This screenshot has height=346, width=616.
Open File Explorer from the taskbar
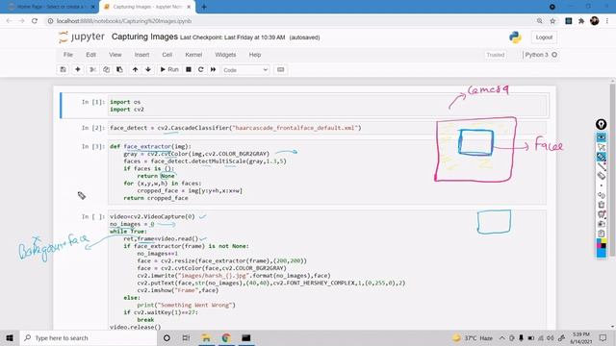coord(206,337)
